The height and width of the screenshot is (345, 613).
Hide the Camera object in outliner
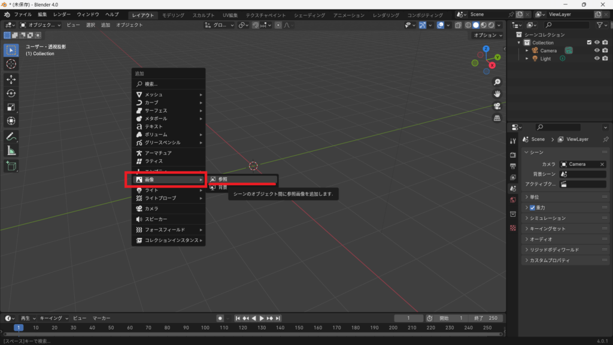pyautogui.click(x=596, y=51)
